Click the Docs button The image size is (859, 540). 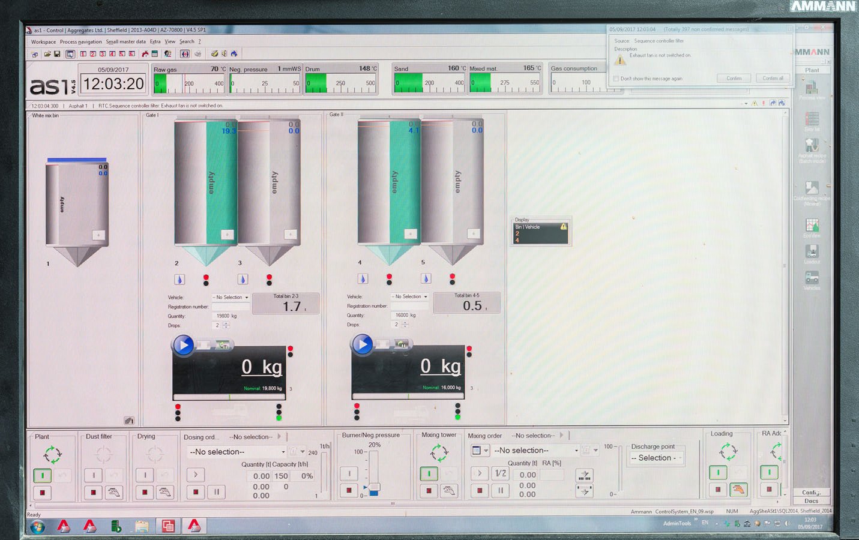point(811,501)
